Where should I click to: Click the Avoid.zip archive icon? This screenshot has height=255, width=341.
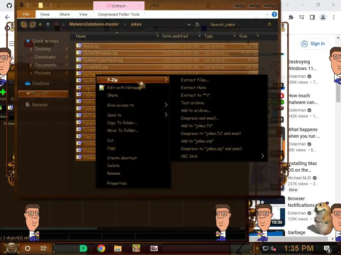coord(79,45)
